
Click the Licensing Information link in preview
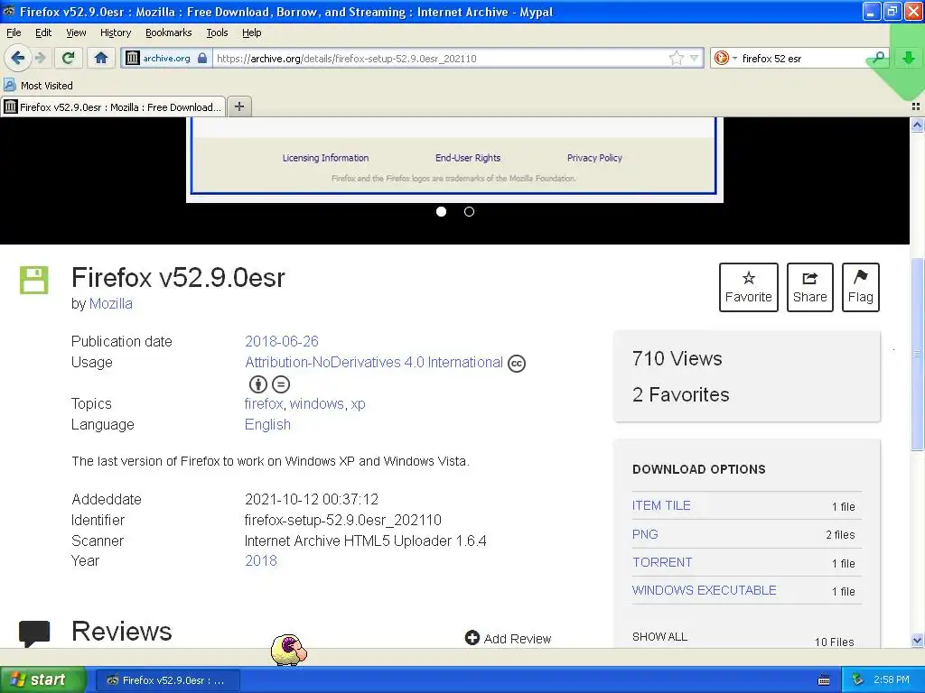pos(325,157)
